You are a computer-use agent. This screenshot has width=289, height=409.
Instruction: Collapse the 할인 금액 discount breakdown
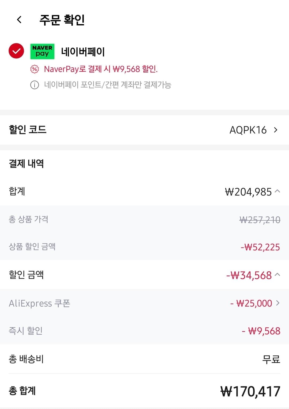tap(277, 275)
